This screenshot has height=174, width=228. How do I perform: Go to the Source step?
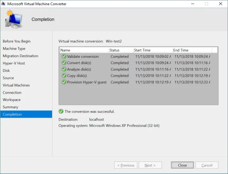click(8, 78)
